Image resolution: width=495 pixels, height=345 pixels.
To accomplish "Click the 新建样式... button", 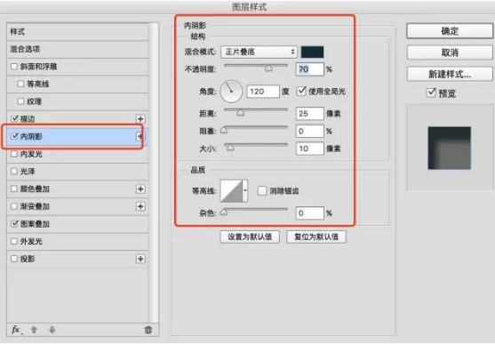I will click(450, 74).
